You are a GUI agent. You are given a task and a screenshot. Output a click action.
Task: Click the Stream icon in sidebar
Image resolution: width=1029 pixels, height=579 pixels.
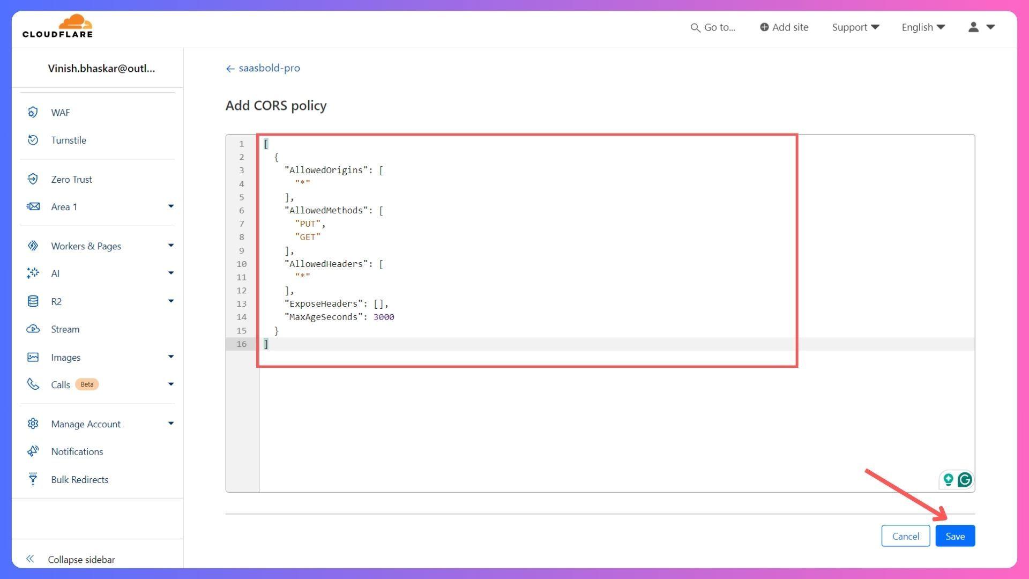coord(34,329)
